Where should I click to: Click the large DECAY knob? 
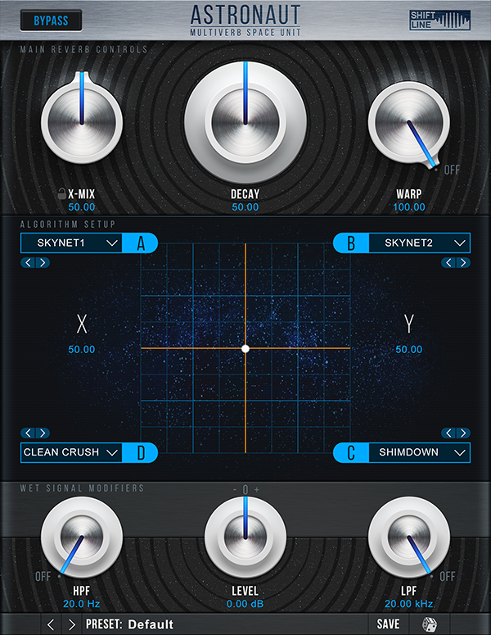[x=245, y=121]
